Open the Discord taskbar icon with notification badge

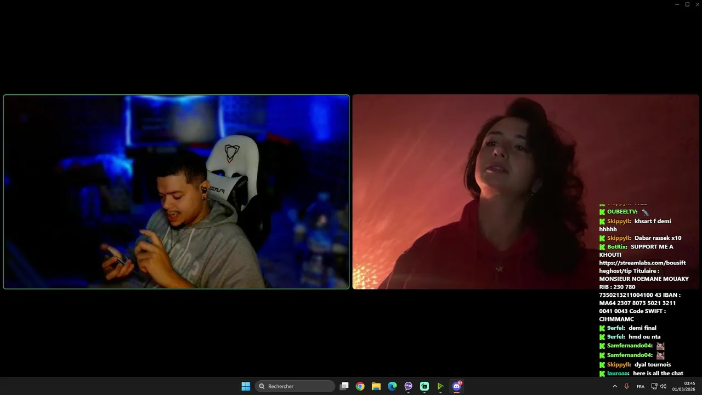pos(457,386)
